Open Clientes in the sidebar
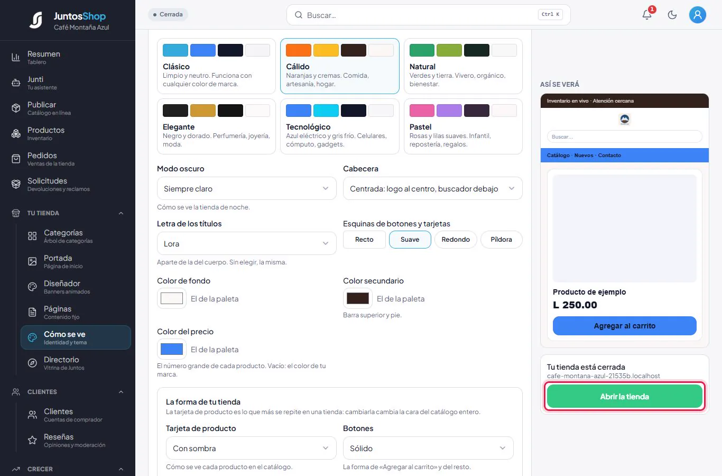Image resolution: width=722 pixels, height=476 pixels. tap(76, 415)
